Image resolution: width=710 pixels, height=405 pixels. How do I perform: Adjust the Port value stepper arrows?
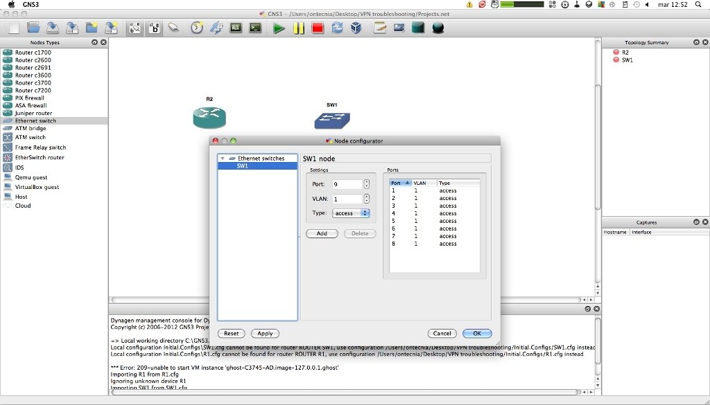pos(366,184)
